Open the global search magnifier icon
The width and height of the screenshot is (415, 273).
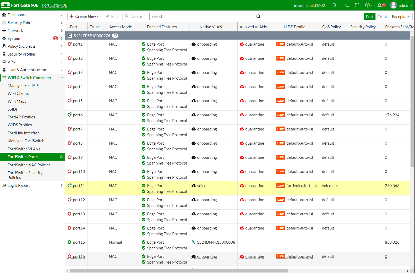(335, 5)
